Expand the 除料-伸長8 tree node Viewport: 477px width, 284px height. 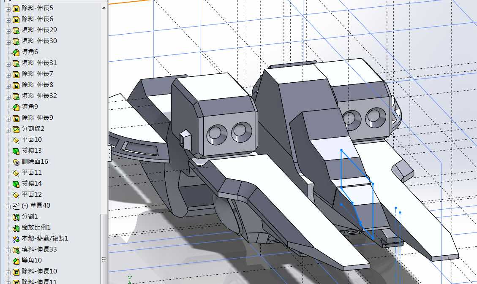coord(8,86)
